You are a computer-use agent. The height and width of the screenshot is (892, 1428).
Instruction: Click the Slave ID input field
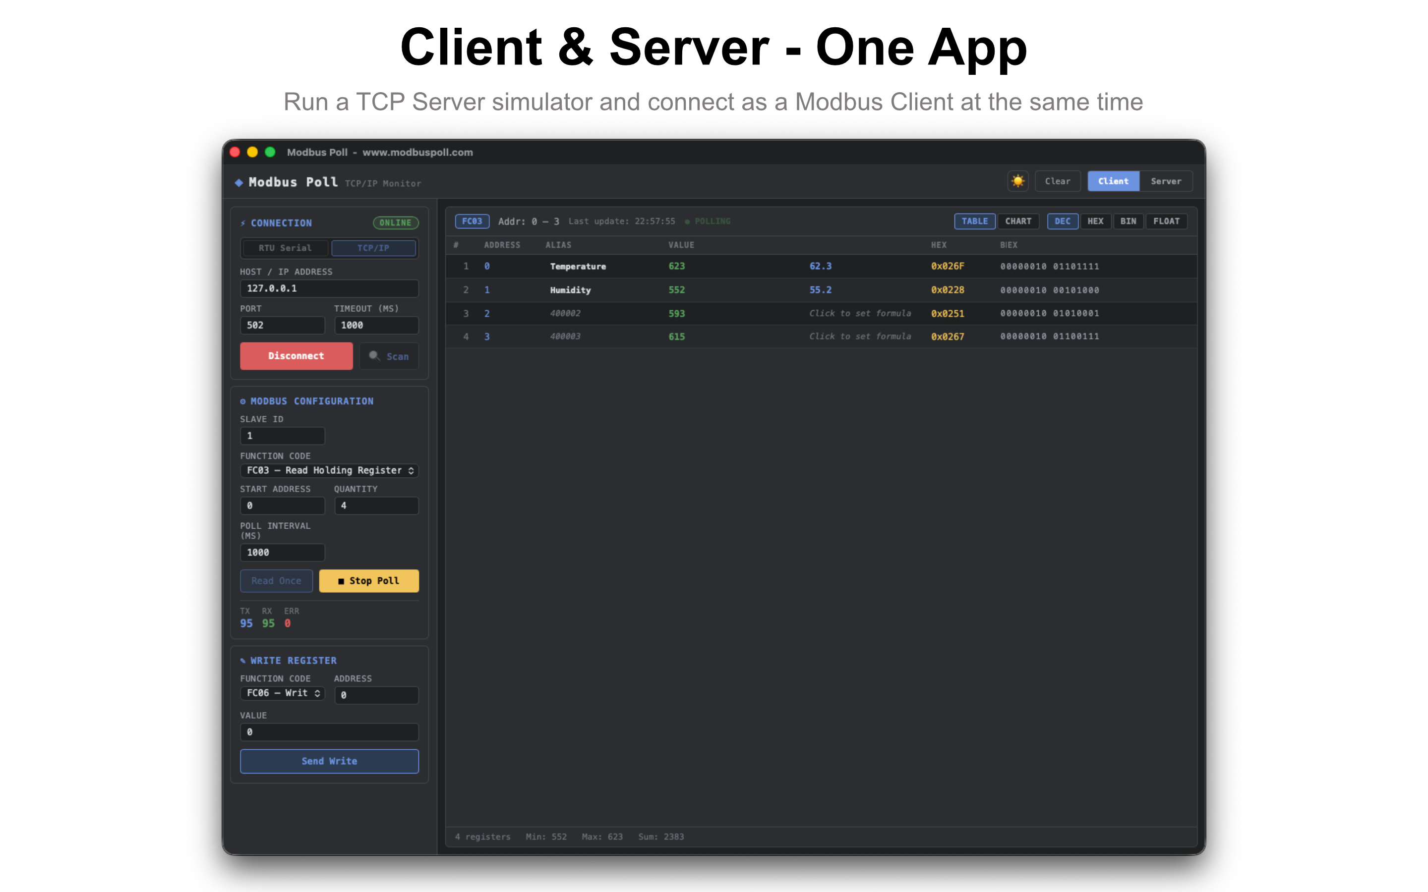coord(283,436)
